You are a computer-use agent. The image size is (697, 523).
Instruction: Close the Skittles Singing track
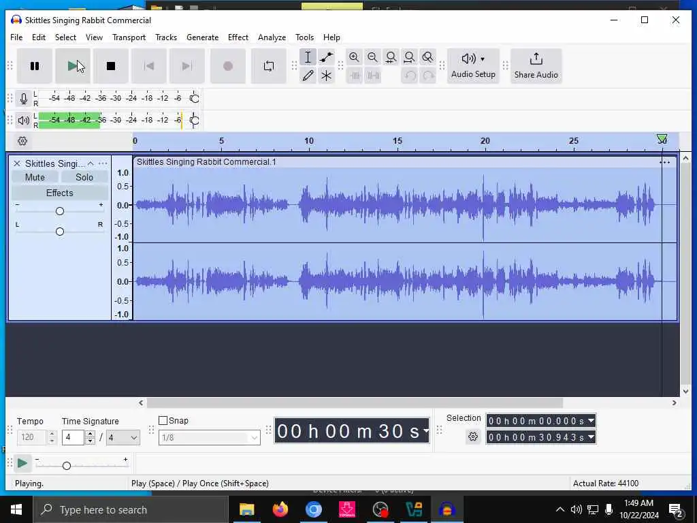click(17, 163)
